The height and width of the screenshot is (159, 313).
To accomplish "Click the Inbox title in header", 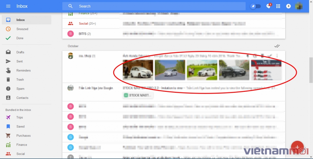I will (x=22, y=6).
